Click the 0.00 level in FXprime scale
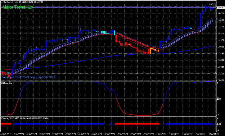 point(219,124)
